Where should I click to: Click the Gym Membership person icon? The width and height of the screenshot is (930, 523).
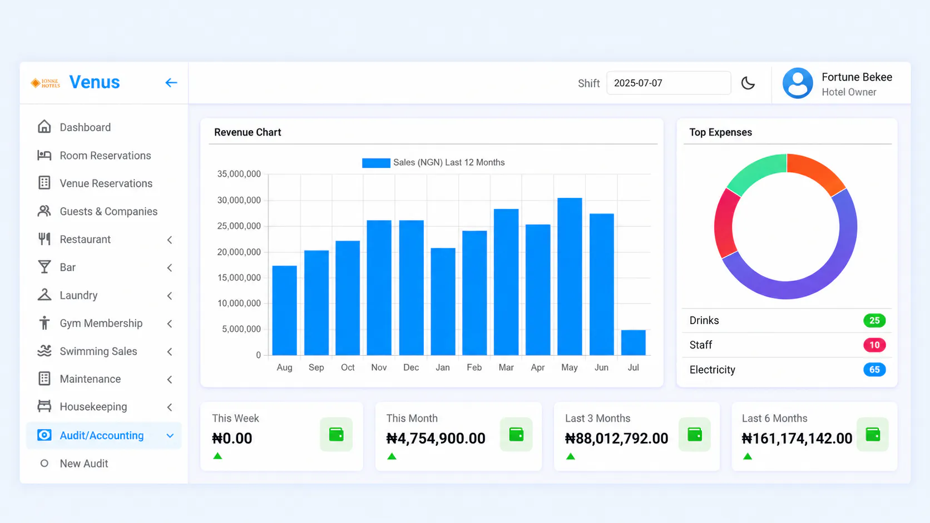[44, 323]
